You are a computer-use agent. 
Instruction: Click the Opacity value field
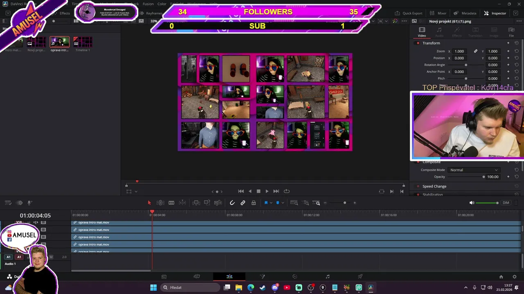493,177
